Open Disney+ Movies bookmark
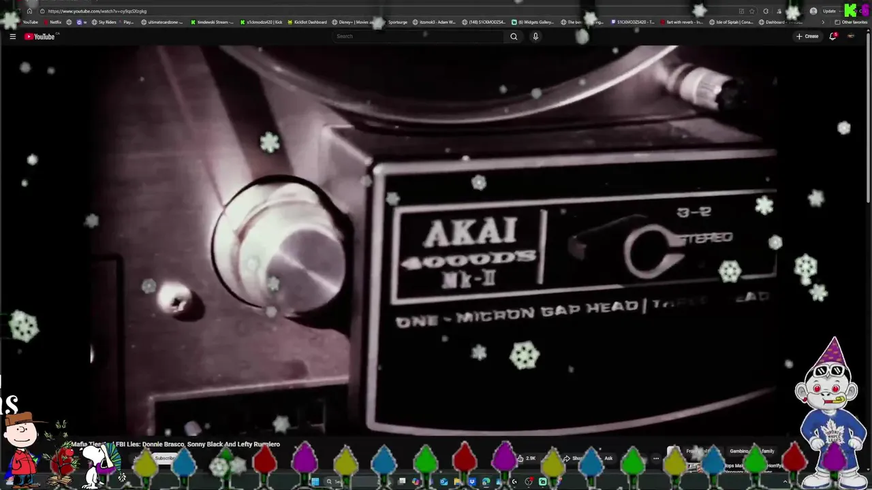The width and height of the screenshot is (872, 490). [x=353, y=22]
